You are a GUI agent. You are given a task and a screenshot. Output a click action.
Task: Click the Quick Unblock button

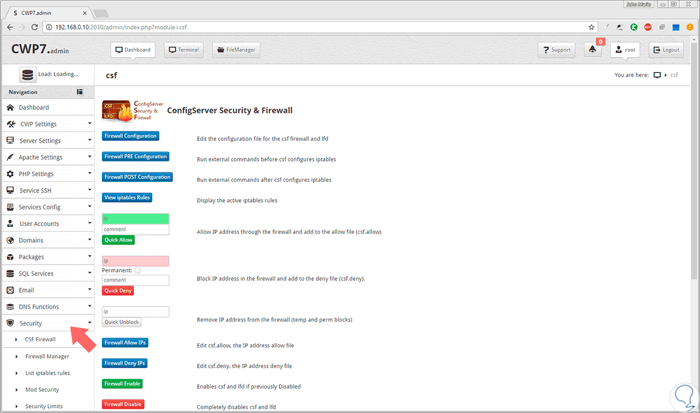[x=122, y=322]
